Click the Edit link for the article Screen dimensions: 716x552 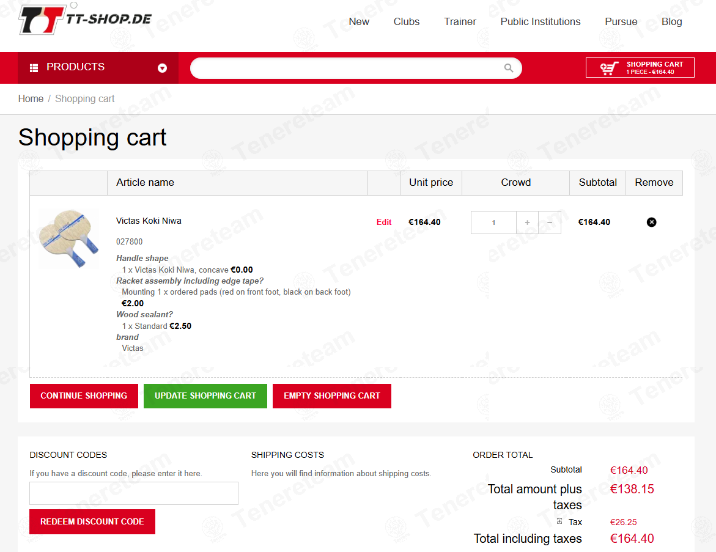point(384,222)
